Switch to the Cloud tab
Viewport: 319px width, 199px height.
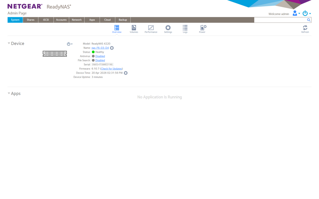tap(107, 20)
